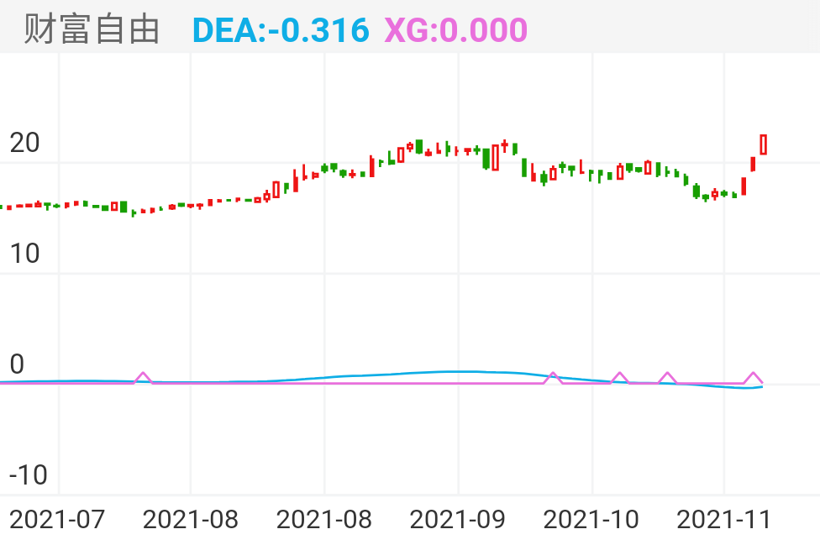Screen dimensions: 820x545
Task: Click the -10 y-axis label
Action: 29,475
